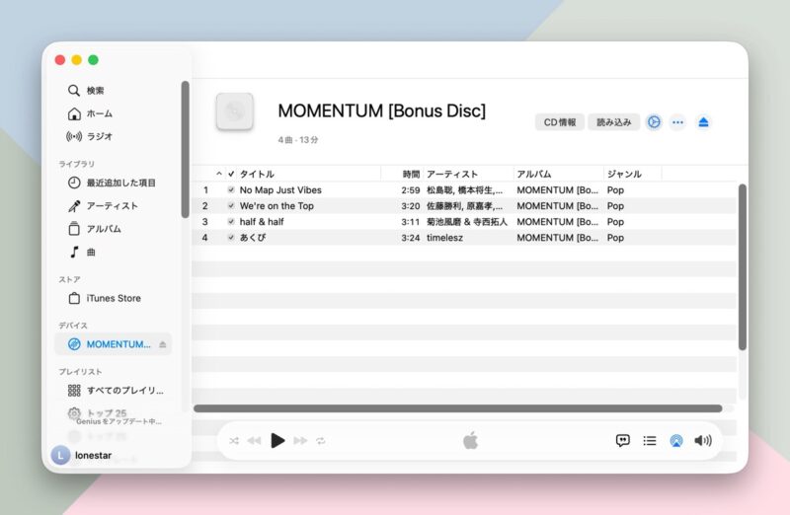This screenshot has width=790, height=515.
Task: Select track title No Map Just Vibes
Action: pos(280,189)
